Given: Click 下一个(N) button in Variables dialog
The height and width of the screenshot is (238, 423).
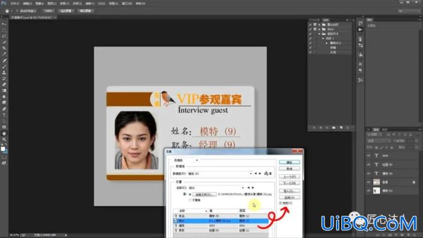Looking at the screenshot, I should pos(289,183).
